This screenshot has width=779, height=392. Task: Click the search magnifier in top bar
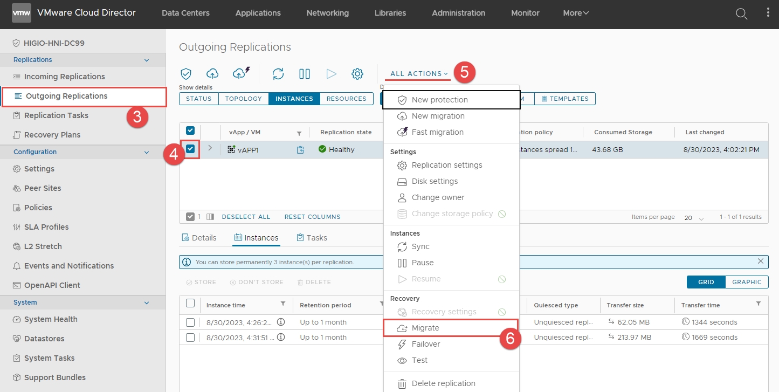742,14
